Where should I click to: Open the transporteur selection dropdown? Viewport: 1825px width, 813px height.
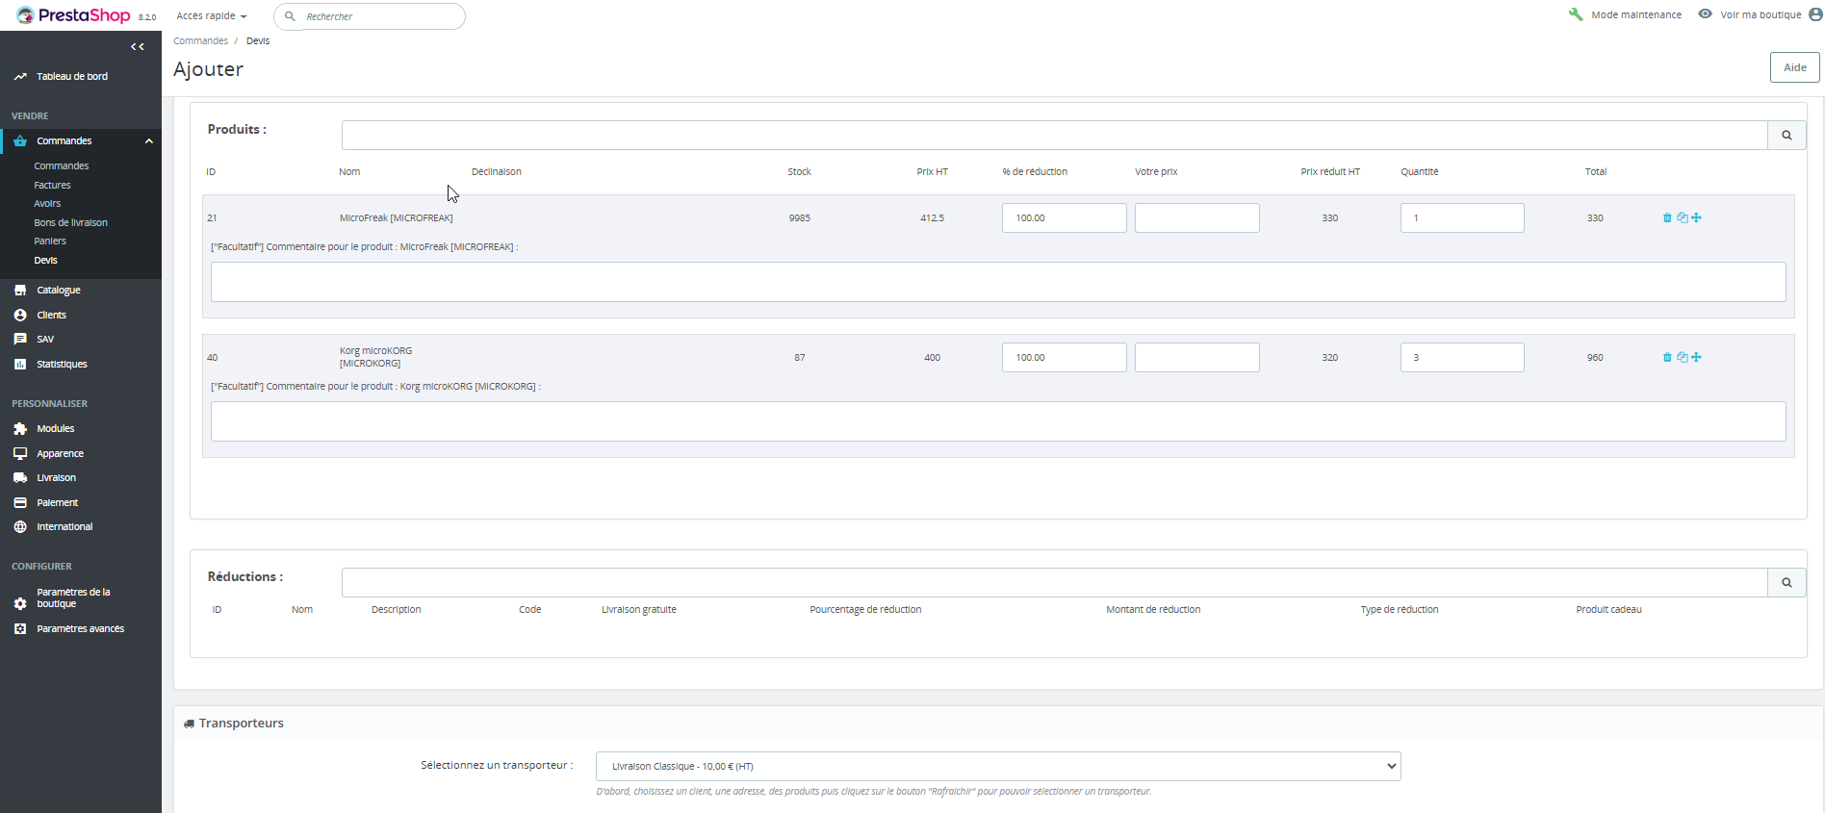(x=998, y=767)
